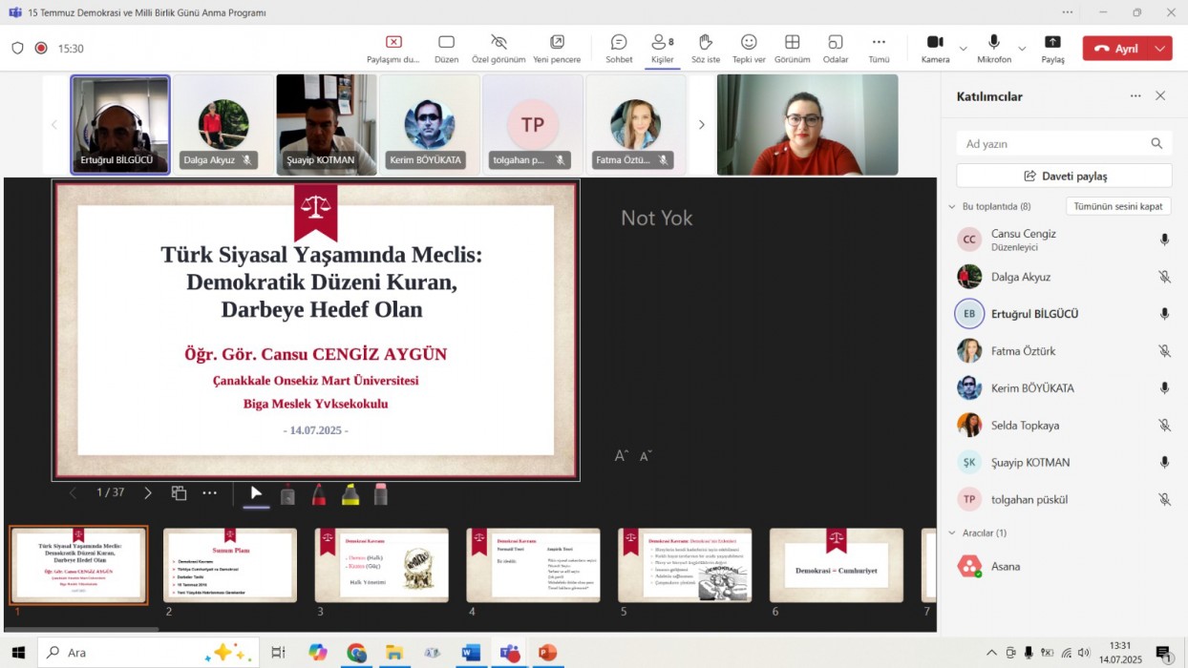
Task: Select the yellow highlighter tool
Action: 350,494
